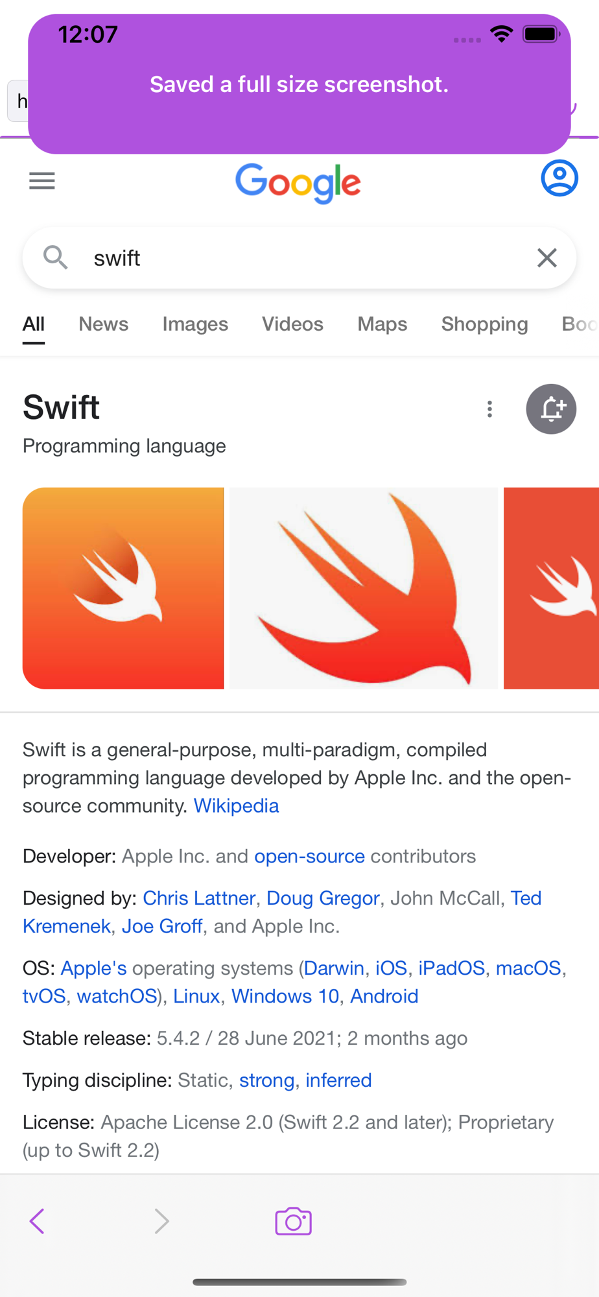The image size is (599, 1297).
Task: Tap the bell notification alert button
Action: tap(551, 409)
